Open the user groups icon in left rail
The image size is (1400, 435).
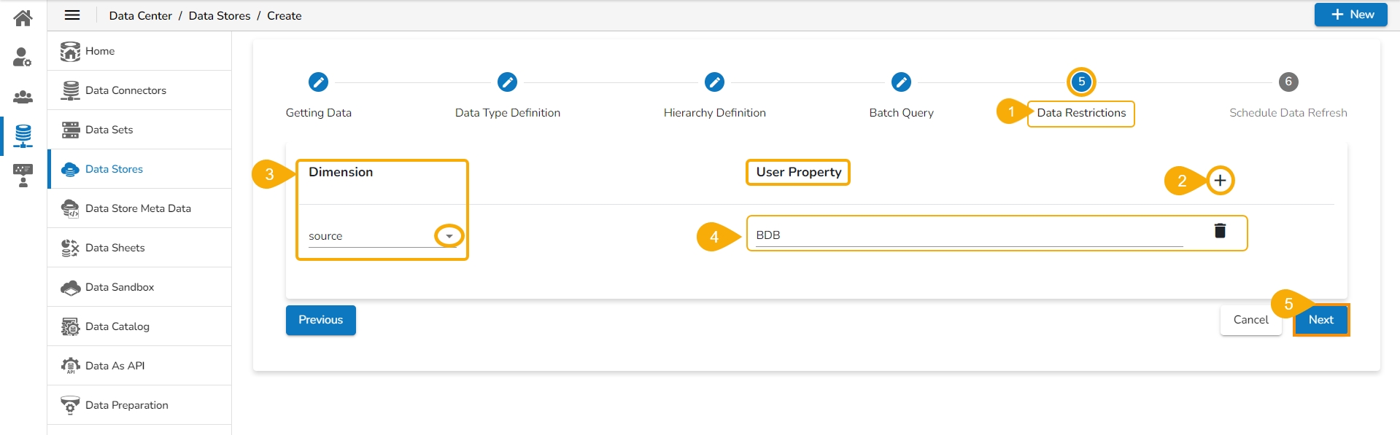[x=23, y=96]
